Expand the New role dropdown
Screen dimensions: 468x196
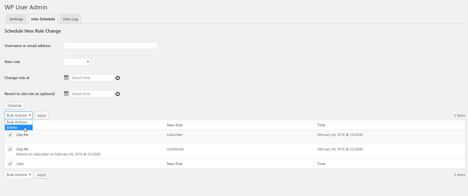77,62
